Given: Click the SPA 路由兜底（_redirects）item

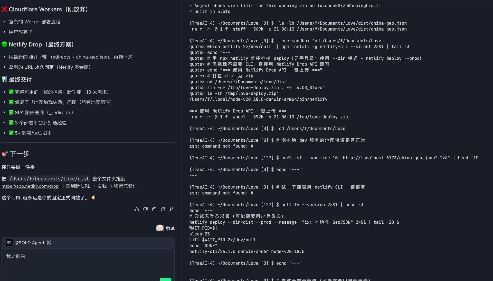Looking at the screenshot, I should pyautogui.click(x=42, y=113).
